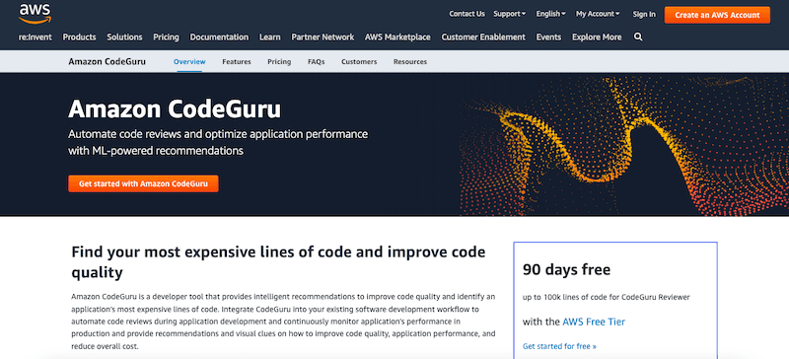Open the re:Invent menu item
Screen dimensions: 789x359
(36, 36)
